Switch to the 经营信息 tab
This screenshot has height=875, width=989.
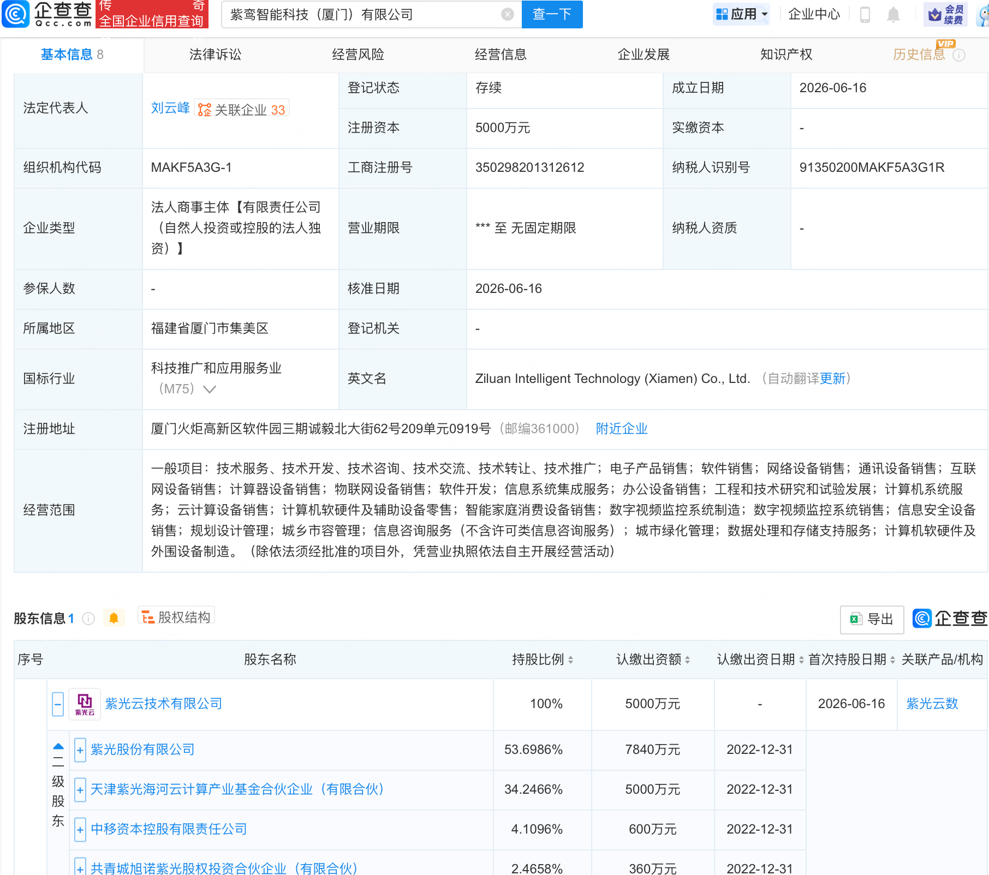tap(501, 55)
